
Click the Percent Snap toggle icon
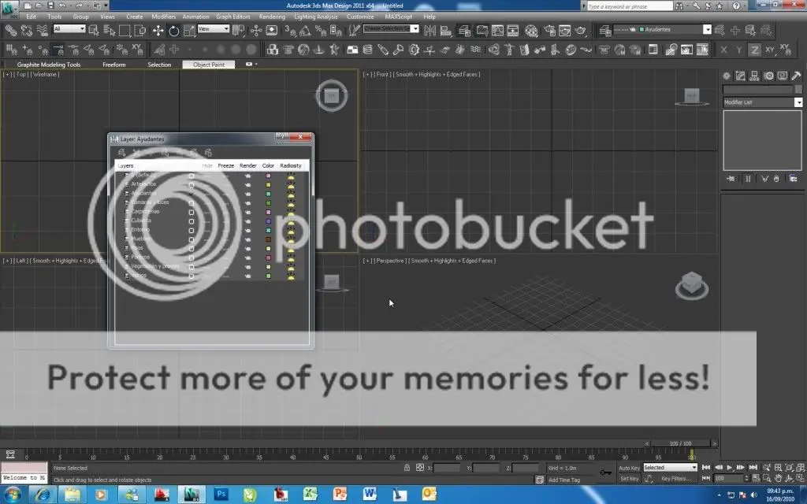pos(320,31)
